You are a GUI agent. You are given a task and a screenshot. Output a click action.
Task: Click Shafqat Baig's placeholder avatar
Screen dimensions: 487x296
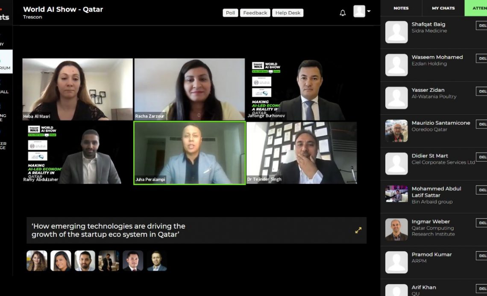pos(396,32)
